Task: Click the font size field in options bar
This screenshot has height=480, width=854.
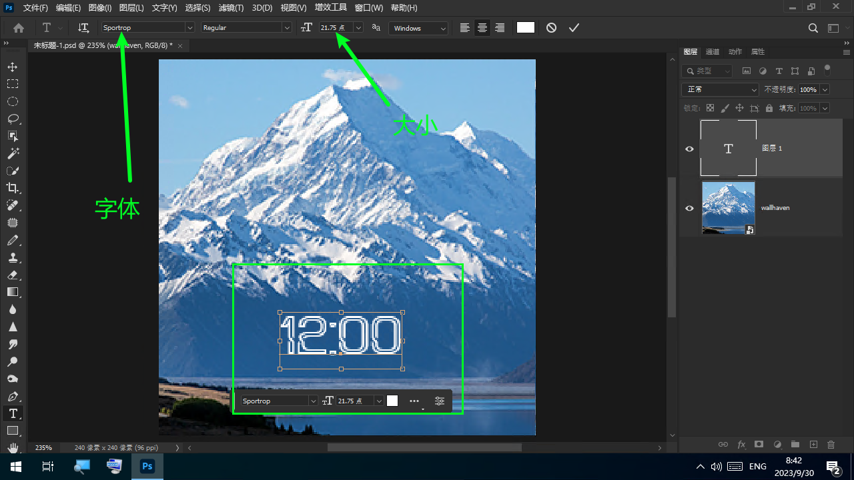Action: coord(336,28)
